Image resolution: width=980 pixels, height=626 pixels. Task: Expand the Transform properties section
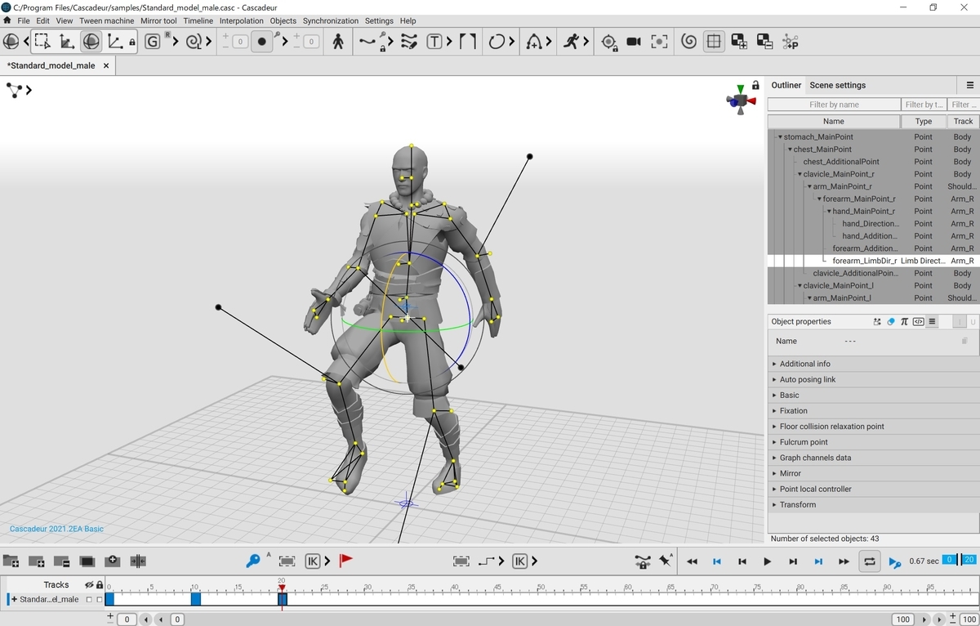pos(797,505)
